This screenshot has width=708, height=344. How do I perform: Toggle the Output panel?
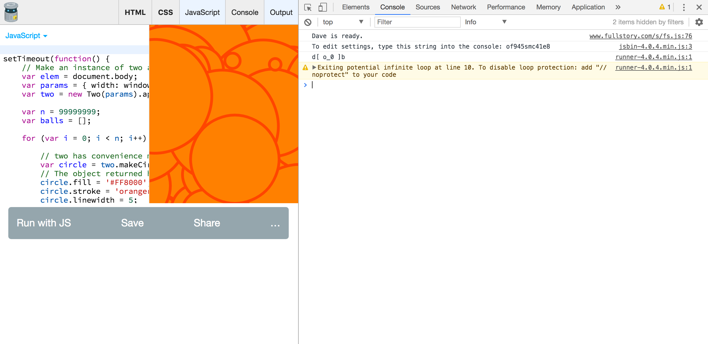coord(281,12)
